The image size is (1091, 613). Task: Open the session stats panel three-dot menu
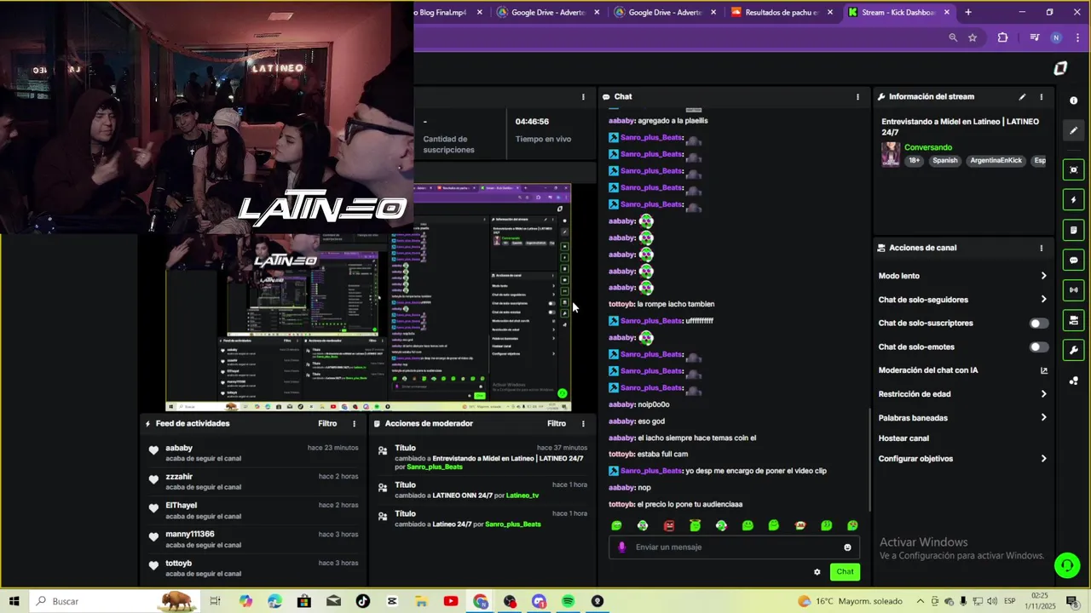click(583, 97)
